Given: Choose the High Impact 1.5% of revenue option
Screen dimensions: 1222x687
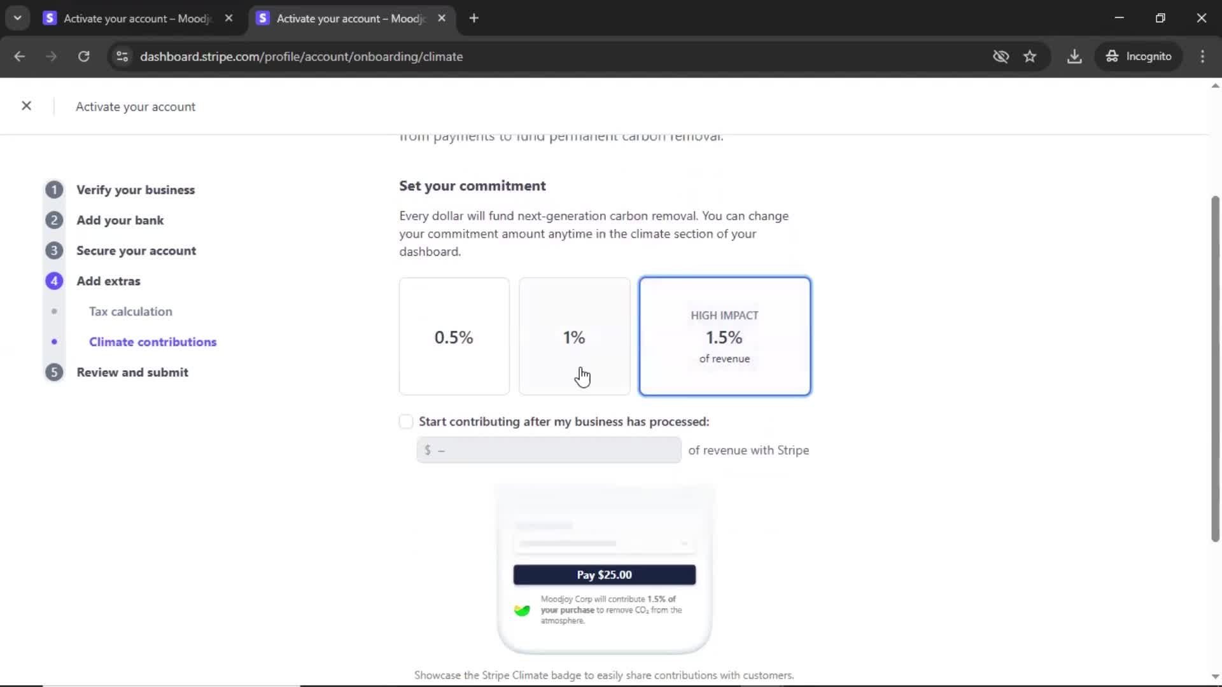Looking at the screenshot, I should [x=724, y=337].
